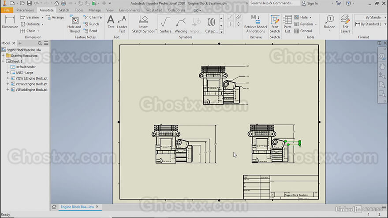
Task: Click the Search Help & Commands field
Action: click(274, 3)
